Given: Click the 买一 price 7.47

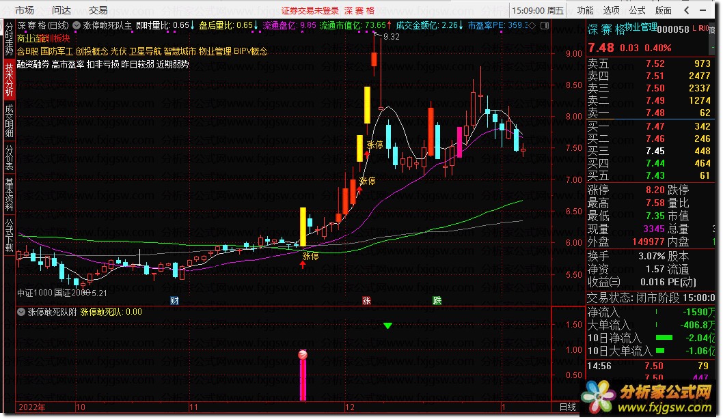Looking at the screenshot, I should pos(655,126).
